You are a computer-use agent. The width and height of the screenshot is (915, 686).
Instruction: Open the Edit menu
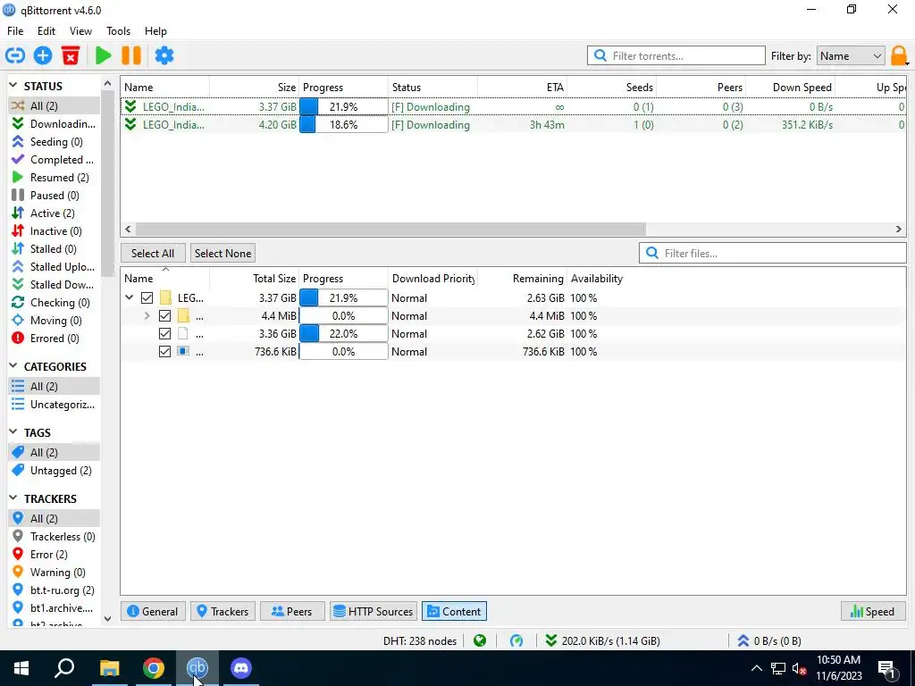pos(46,31)
